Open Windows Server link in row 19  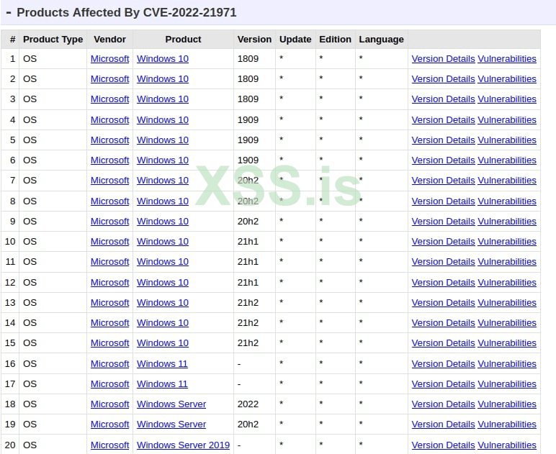[171, 425]
